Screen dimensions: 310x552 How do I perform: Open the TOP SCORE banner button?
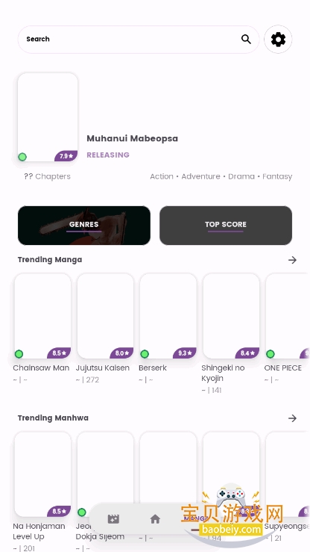(226, 226)
